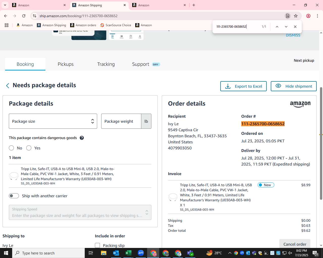Click the site information icon in address bar
This screenshot has width=323, height=258.
pos(35,16)
